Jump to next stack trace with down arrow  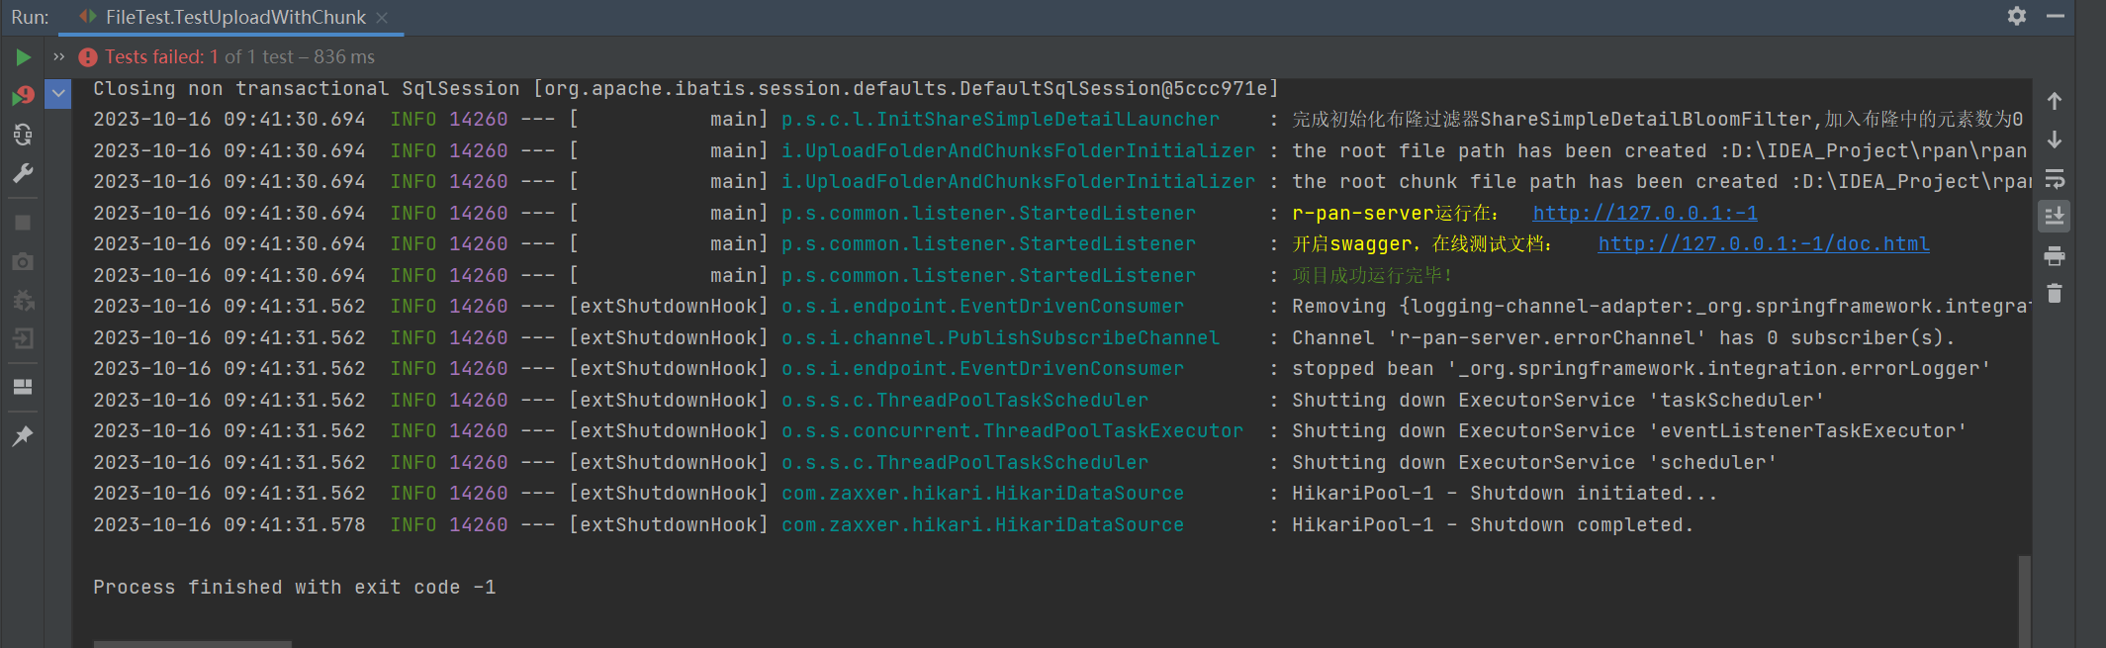[2055, 139]
